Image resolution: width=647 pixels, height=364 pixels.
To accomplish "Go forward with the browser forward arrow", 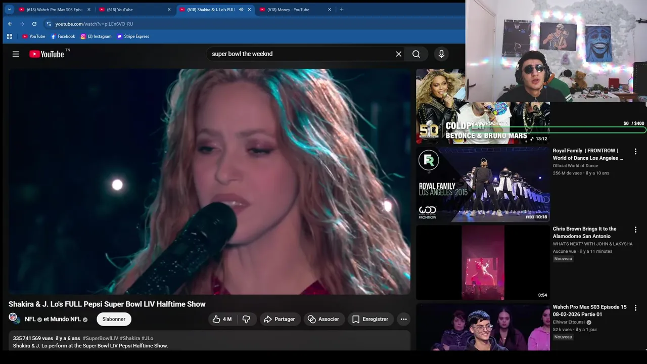I will [x=22, y=24].
